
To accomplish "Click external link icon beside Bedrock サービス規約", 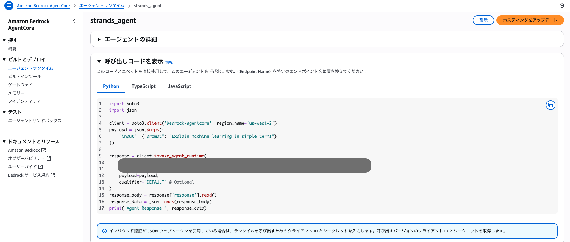I will point(53,175).
